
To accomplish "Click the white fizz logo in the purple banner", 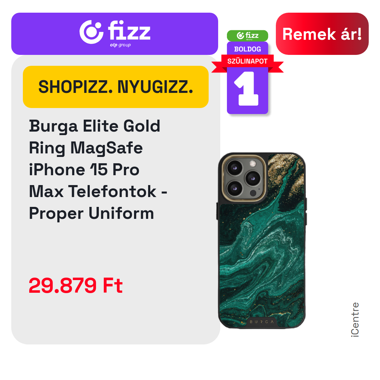I will point(115,32).
